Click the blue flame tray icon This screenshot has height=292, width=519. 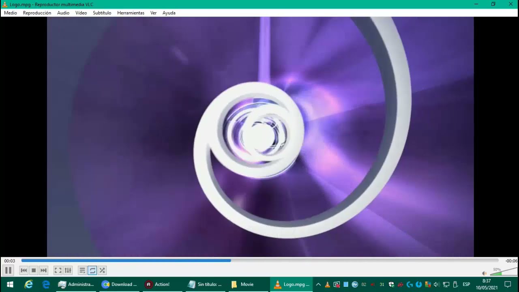pyautogui.click(x=418, y=284)
